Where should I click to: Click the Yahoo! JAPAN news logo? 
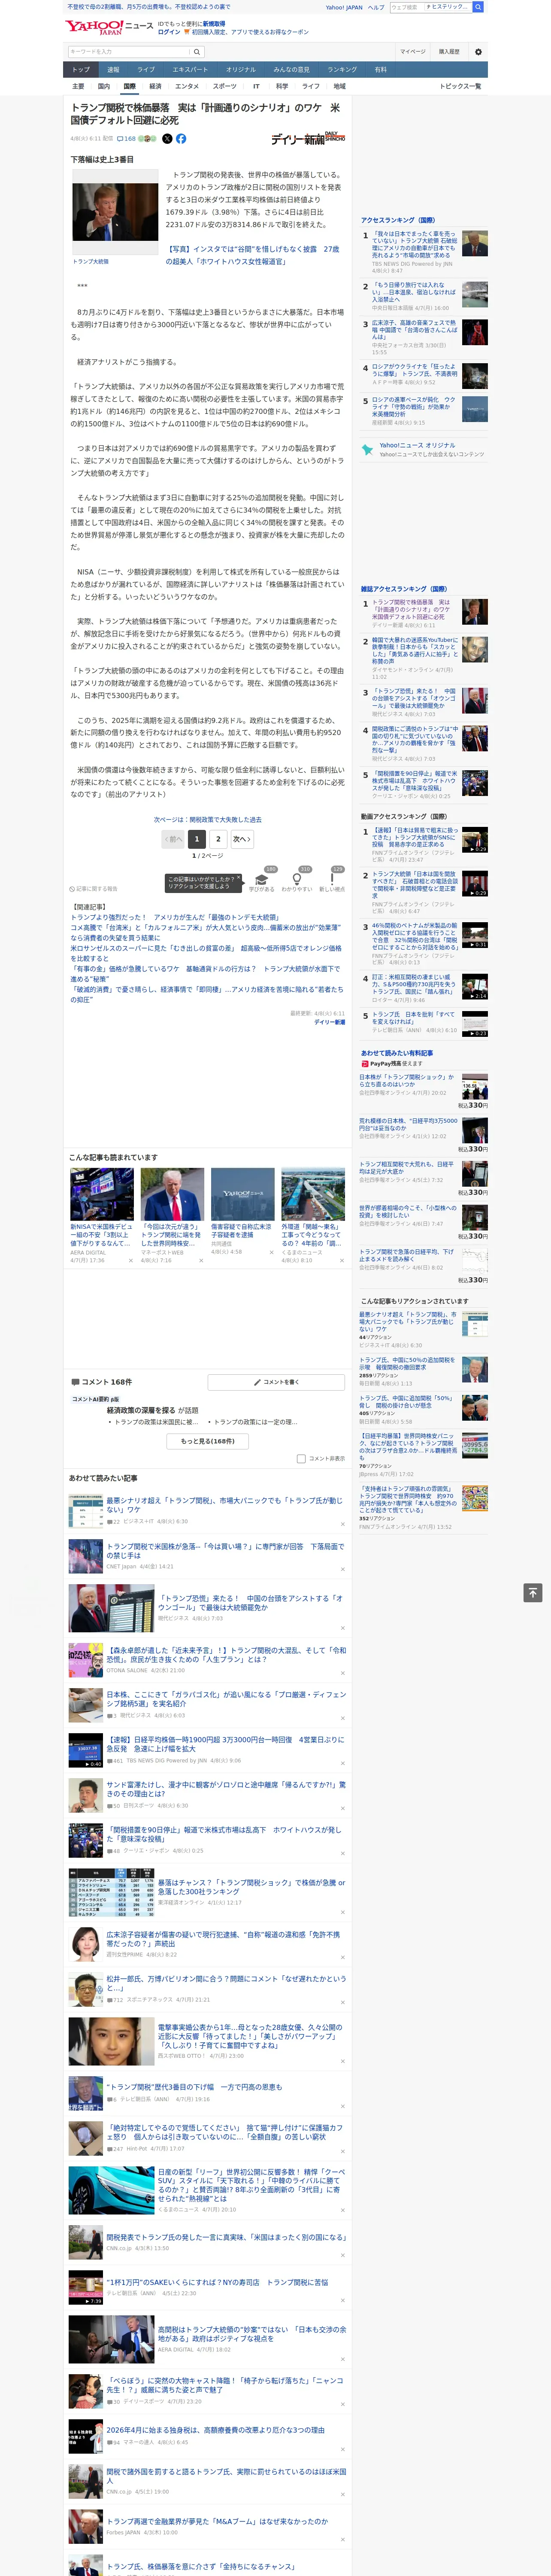(x=109, y=28)
